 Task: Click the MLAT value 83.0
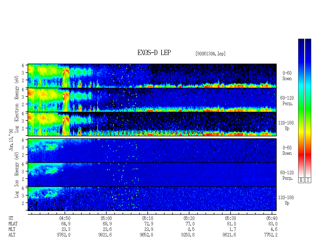coord(273,224)
